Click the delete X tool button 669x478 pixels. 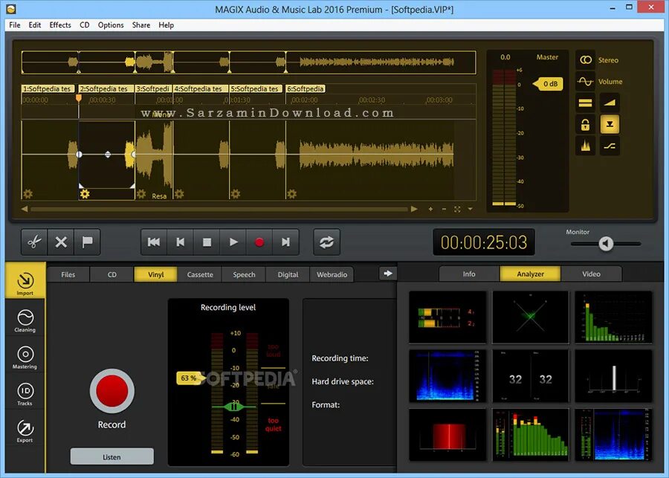(x=61, y=242)
